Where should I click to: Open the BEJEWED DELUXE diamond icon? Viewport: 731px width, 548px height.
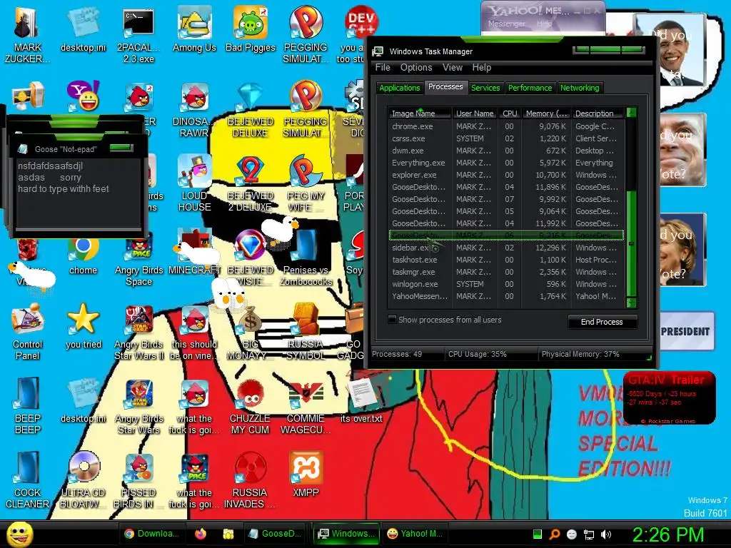pyautogui.click(x=251, y=109)
